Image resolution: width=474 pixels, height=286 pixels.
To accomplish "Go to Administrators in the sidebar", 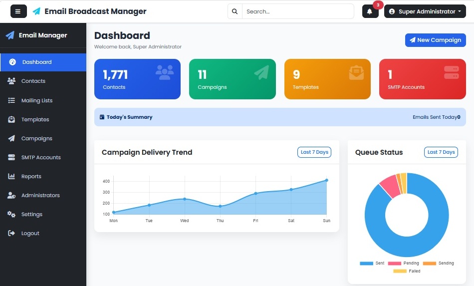I will tap(43, 195).
